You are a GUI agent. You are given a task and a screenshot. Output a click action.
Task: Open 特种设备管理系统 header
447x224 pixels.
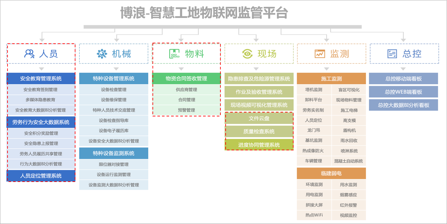[x=114, y=79]
